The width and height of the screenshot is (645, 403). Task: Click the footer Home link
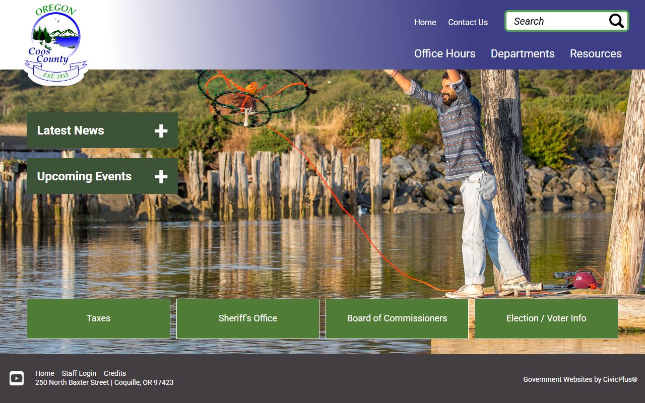(44, 373)
